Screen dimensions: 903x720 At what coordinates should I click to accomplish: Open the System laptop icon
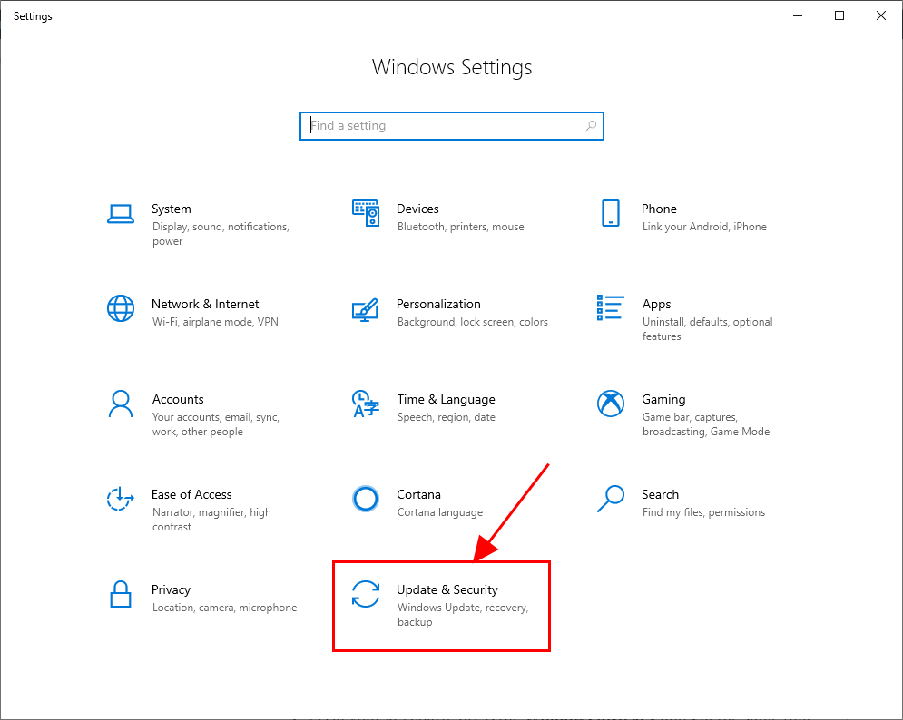[121, 214]
